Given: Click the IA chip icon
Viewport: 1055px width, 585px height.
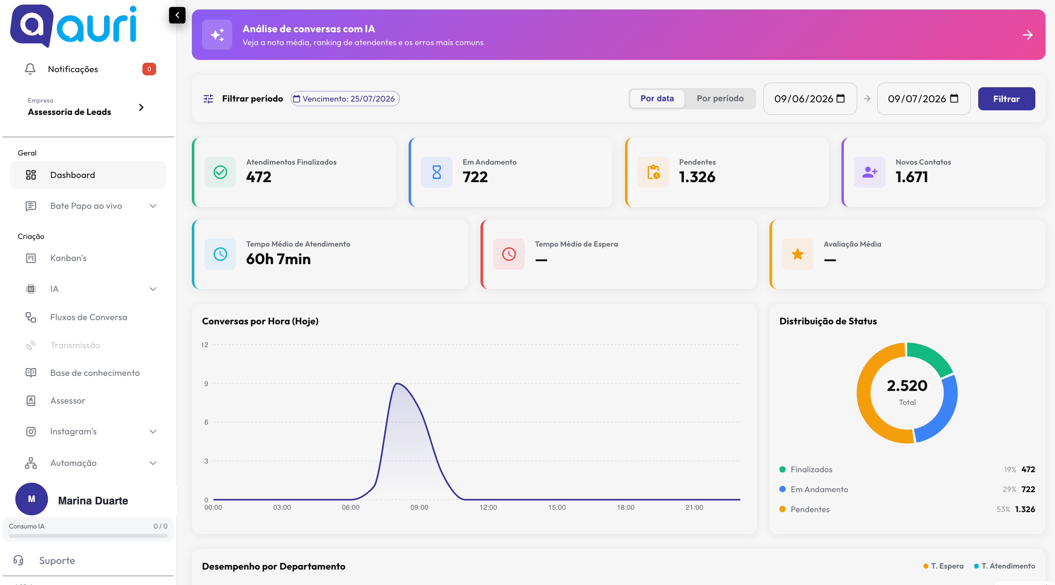Looking at the screenshot, I should point(31,289).
